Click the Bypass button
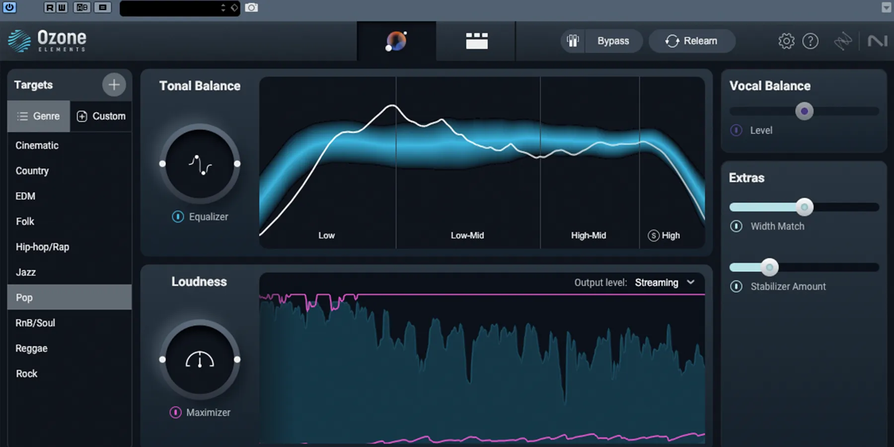This screenshot has height=447, width=894. point(612,41)
